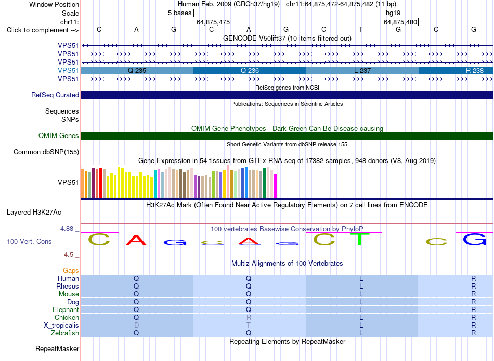Click the light blue VPS51 gene label
The height and width of the screenshot is (361, 494).
tap(68, 71)
